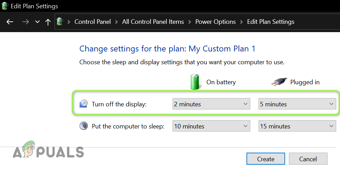Open the recent locations chevron
Viewport: 340px width, 173px height.
pyautogui.click(x=37, y=22)
